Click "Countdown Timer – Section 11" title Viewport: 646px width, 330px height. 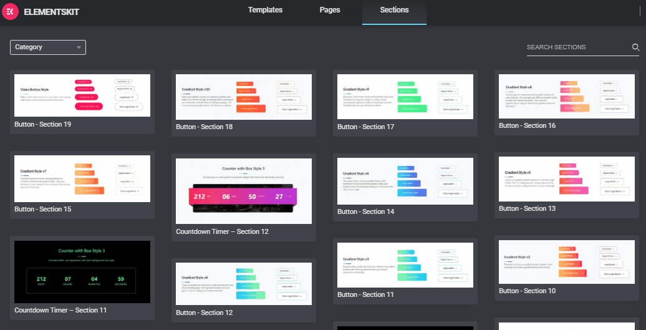60,310
